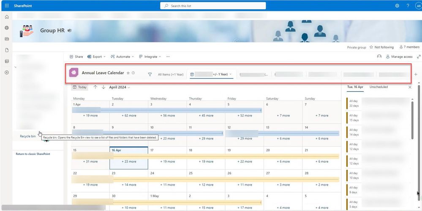Open My files page icon in app bar

7,50
